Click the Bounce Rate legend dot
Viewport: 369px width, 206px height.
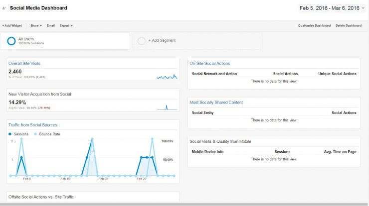point(35,134)
